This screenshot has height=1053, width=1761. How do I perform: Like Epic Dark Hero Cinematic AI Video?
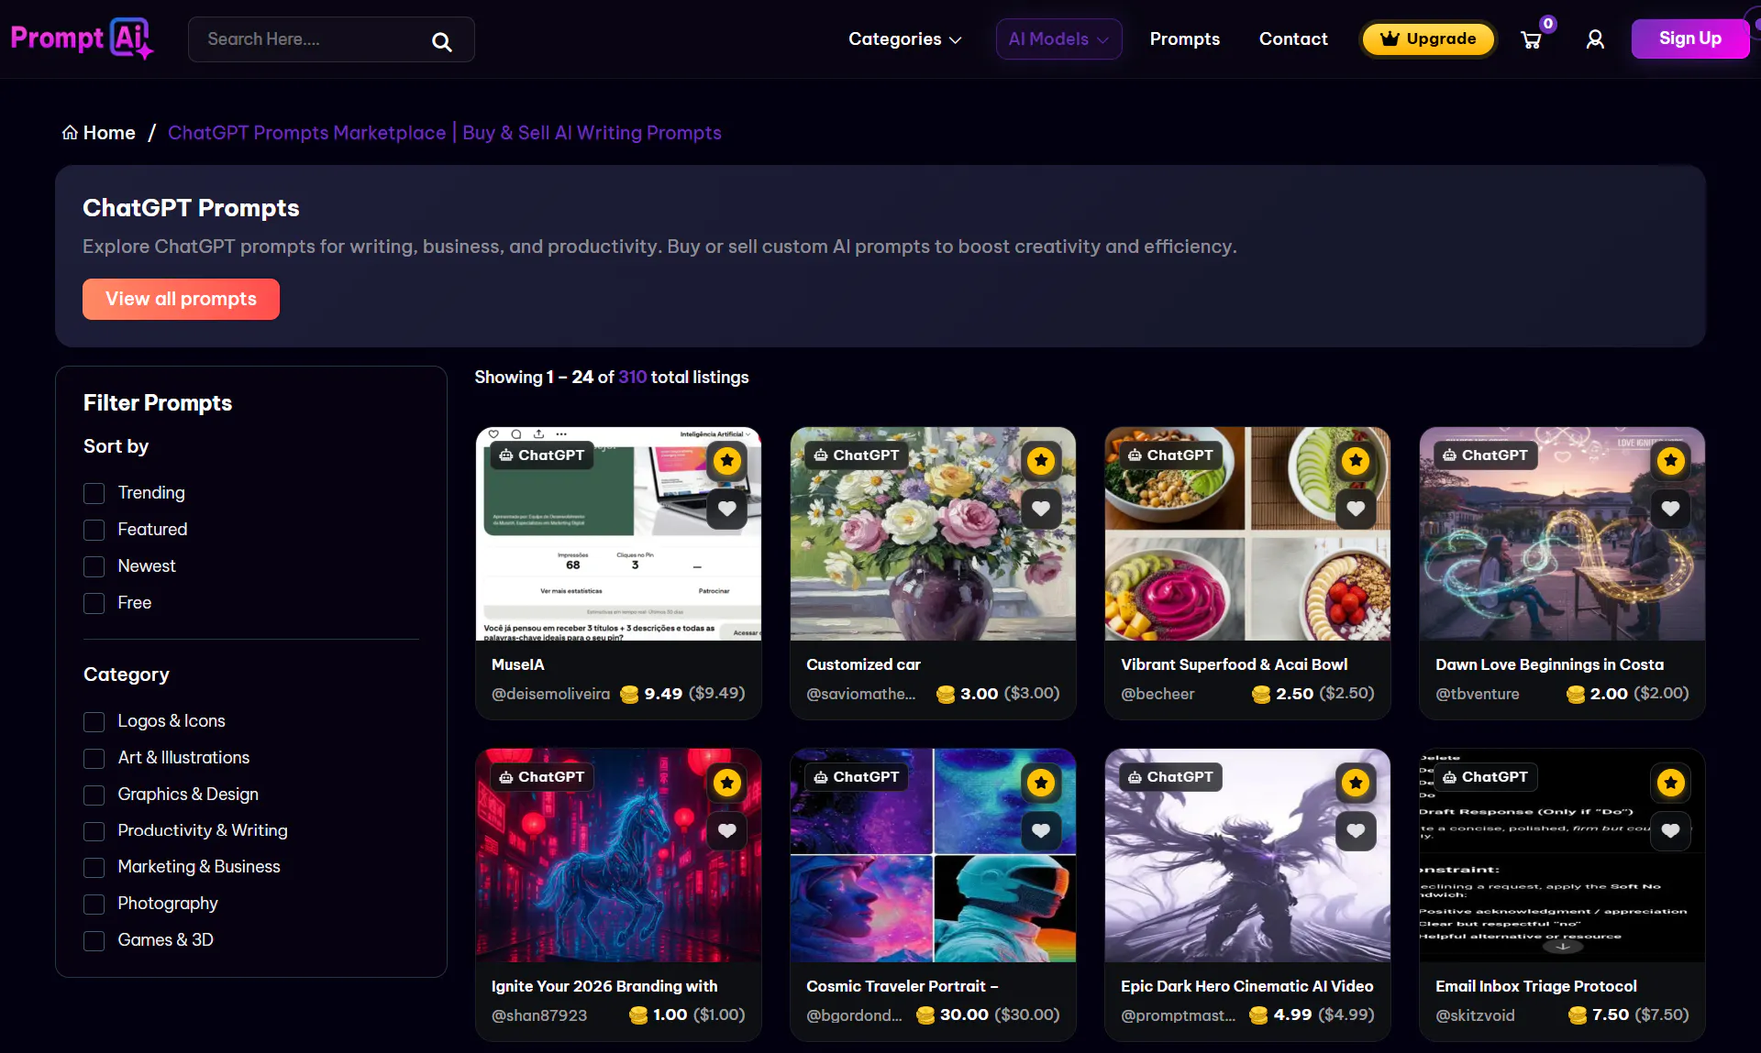click(x=1356, y=830)
